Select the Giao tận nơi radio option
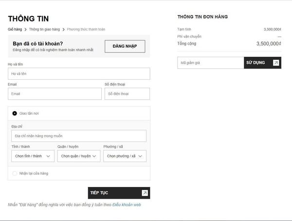Viewport: 292px width, 221px height. click(15, 113)
